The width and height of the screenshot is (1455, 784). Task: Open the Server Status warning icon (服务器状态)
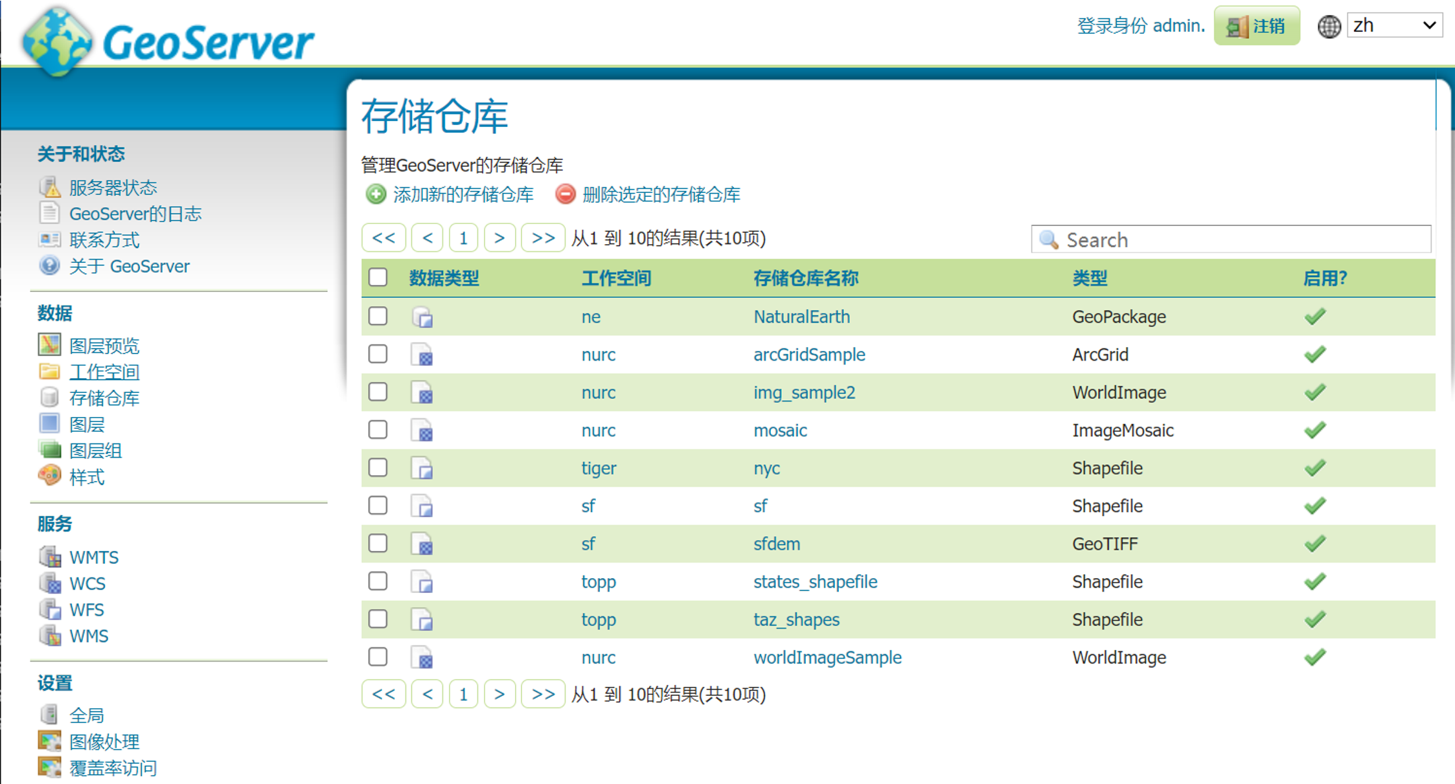[50, 187]
